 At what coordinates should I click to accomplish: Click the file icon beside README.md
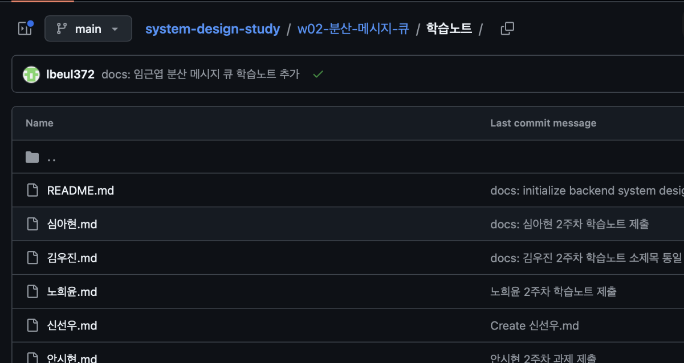pos(32,191)
